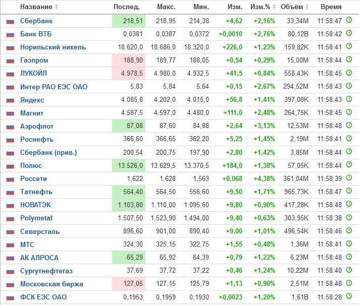Open the Северсталь stock link
The image size is (359, 305).
point(40,231)
